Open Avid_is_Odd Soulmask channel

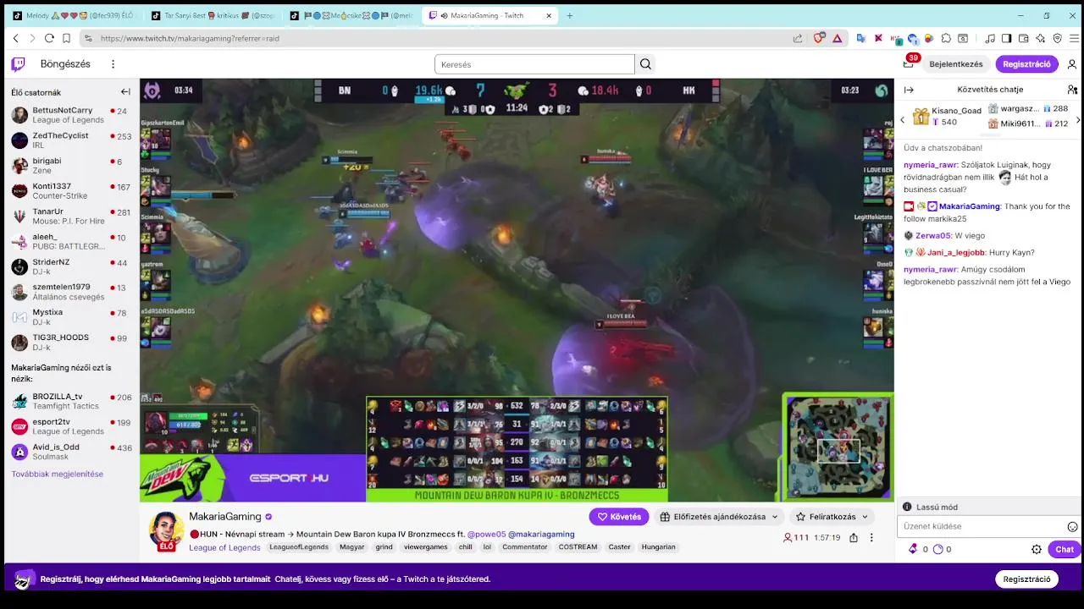pos(70,452)
